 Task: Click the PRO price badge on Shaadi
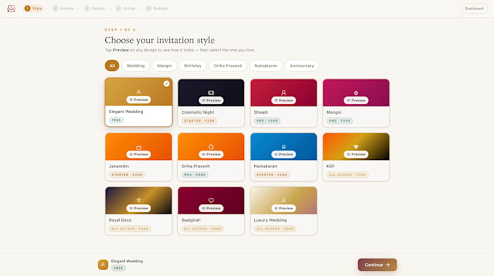pos(267,120)
